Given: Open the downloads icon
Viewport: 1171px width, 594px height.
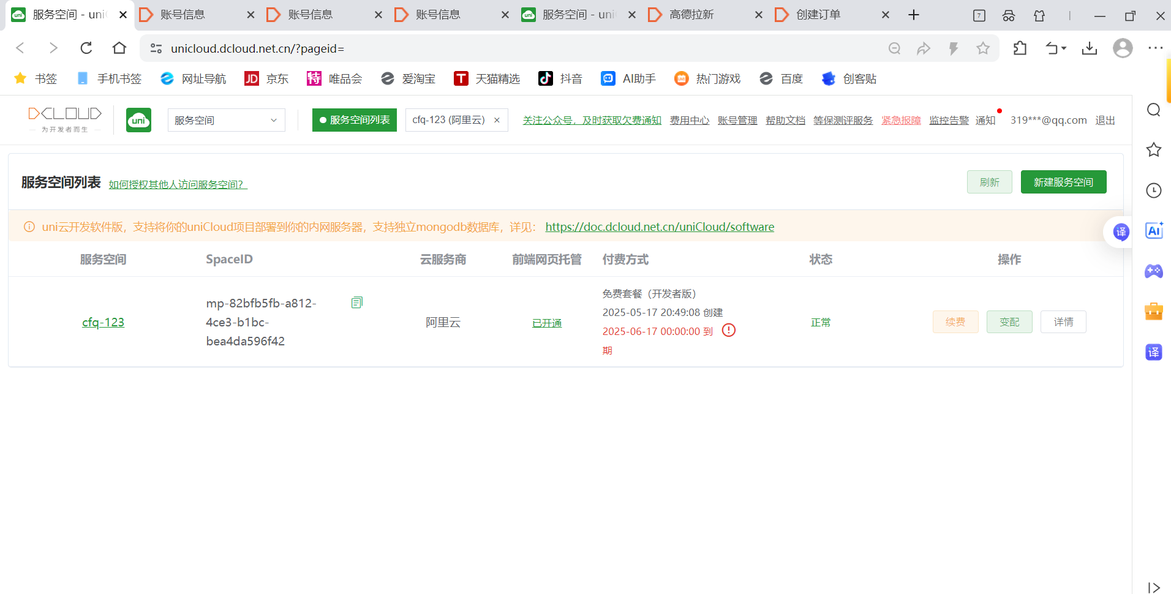Looking at the screenshot, I should coord(1090,48).
